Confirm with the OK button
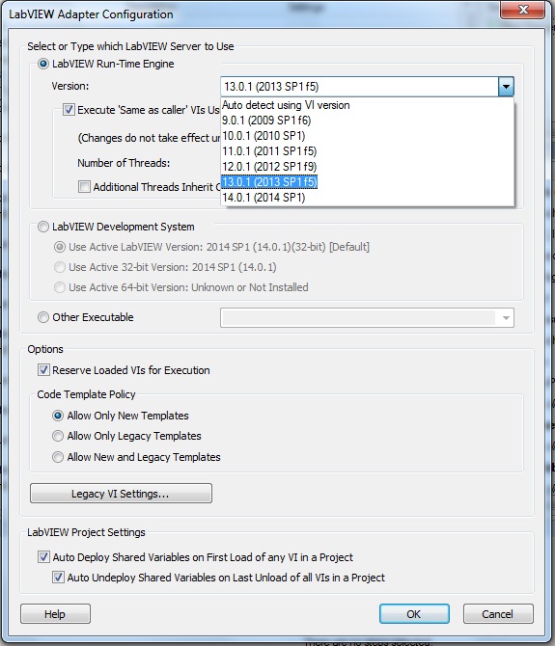This screenshot has width=555, height=646. click(x=414, y=614)
